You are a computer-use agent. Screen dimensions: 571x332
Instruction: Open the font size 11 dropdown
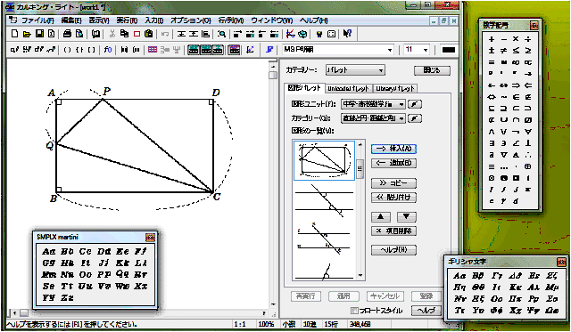point(426,50)
